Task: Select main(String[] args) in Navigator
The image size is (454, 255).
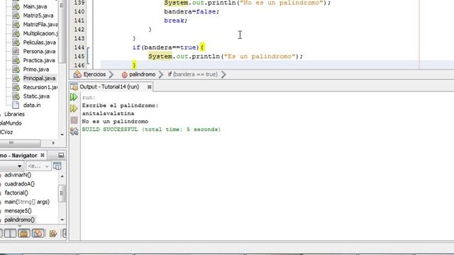Action: click(27, 201)
